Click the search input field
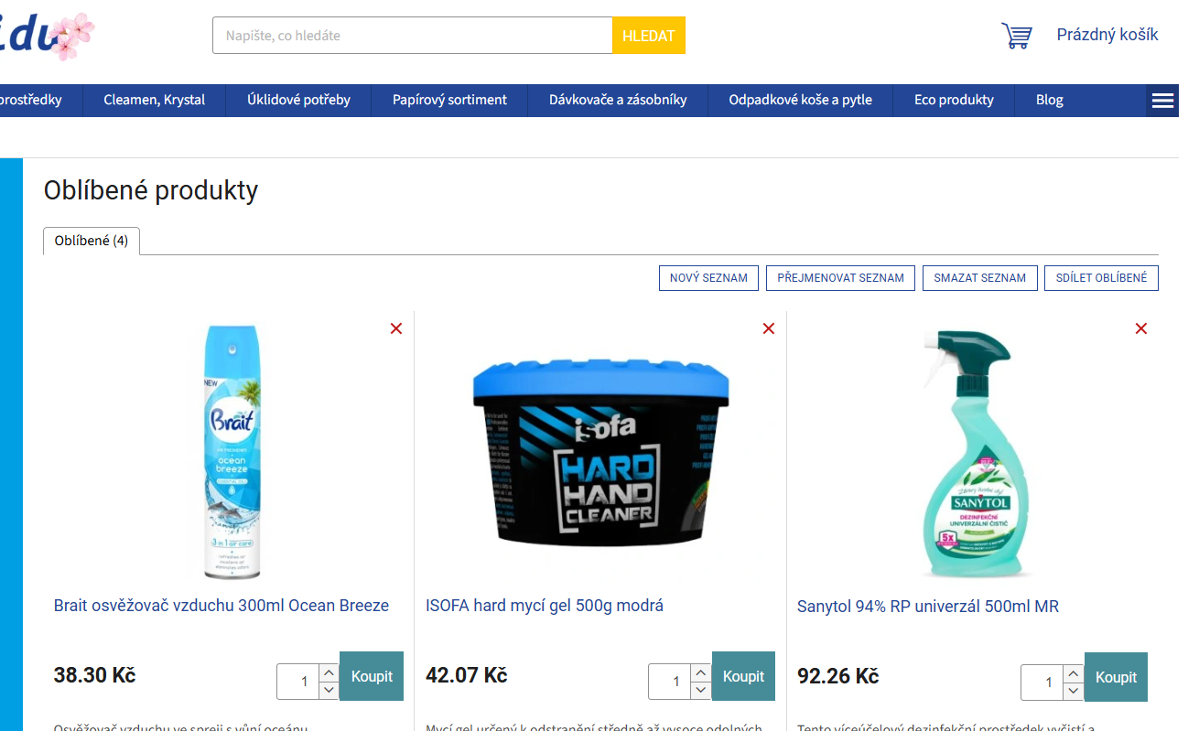The width and height of the screenshot is (1199, 731). tap(413, 36)
